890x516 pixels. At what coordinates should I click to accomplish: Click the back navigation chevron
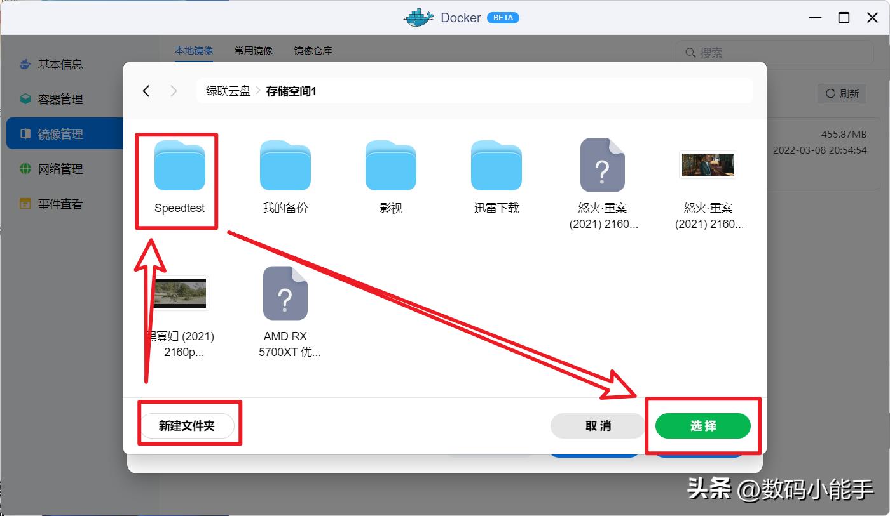(x=146, y=91)
